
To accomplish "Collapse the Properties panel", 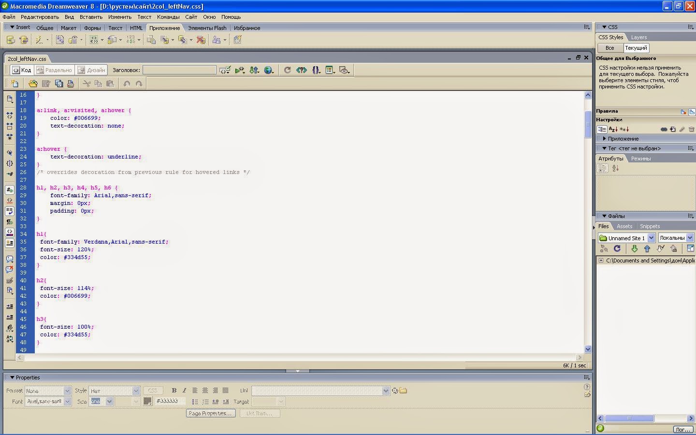I will coord(12,377).
